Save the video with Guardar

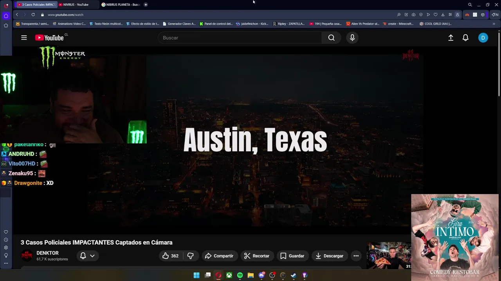(292, 256)
